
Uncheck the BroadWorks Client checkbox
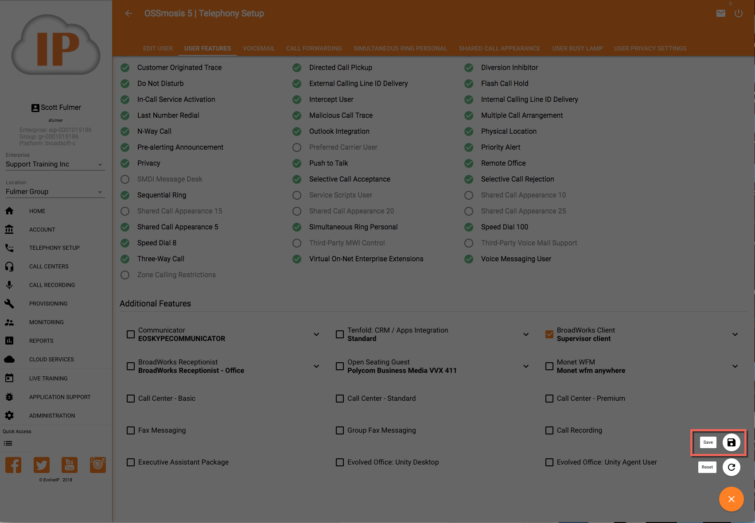(x=549, y=334)
